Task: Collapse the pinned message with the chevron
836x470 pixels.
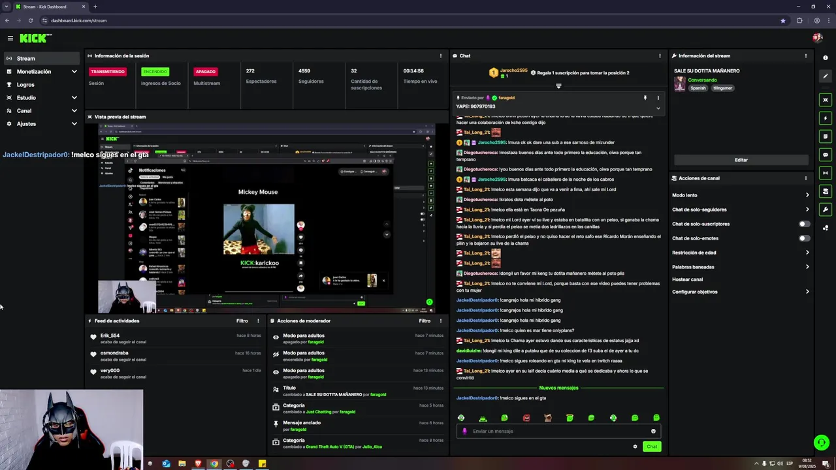Action: (658, 108)
